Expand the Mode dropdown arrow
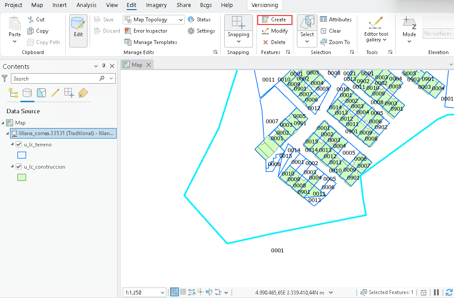This screenshot has height=298, width=454. 409,42
